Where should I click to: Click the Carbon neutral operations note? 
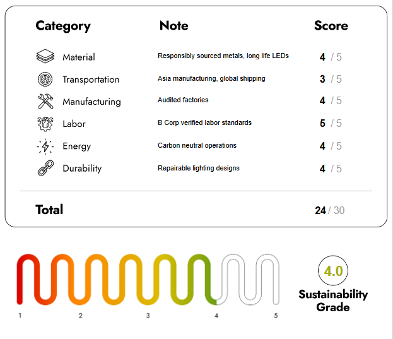click(x=197, y=145)
